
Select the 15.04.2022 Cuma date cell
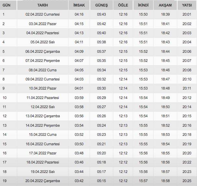pyautogui.click(x=43, y=135)
